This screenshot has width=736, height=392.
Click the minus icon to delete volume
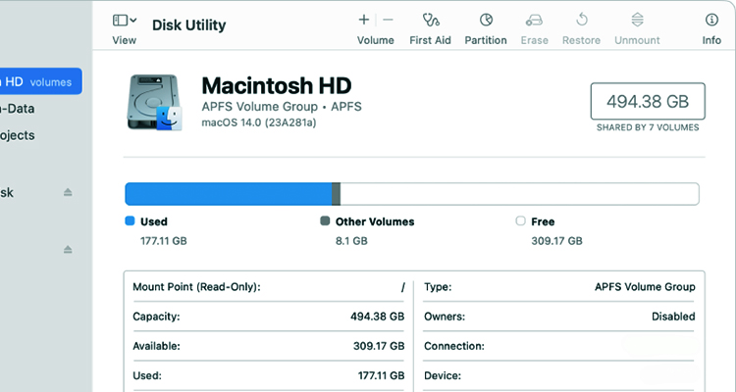point(388,20)
